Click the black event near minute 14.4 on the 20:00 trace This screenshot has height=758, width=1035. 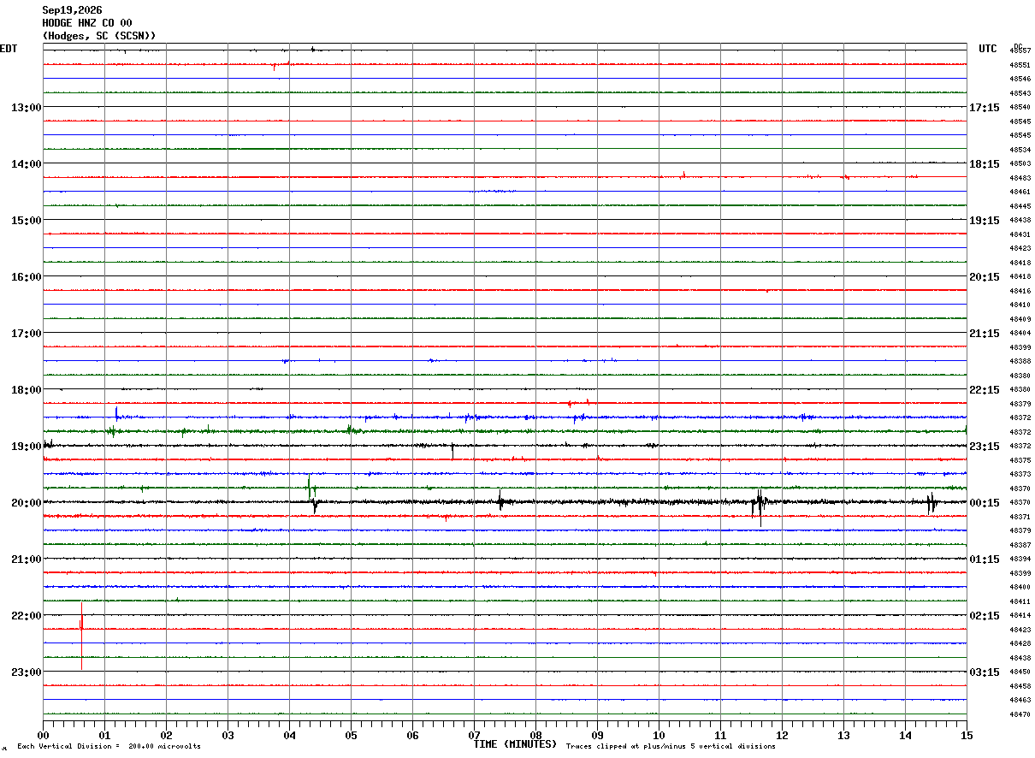coord(932,503)
